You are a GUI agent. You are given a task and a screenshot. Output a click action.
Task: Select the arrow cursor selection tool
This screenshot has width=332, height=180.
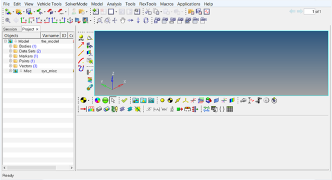click(x=112, y=100)
